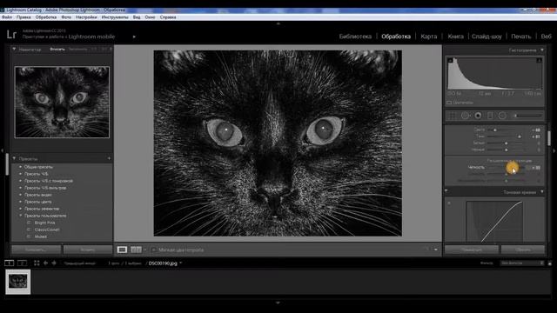Click the Highlights slider handle
The image size is (557, 313).
tap(495, 130)
